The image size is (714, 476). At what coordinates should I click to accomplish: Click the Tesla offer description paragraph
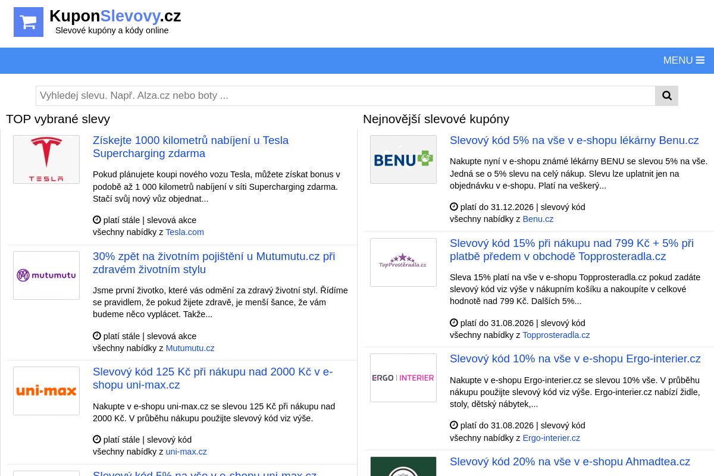point(217,186)
